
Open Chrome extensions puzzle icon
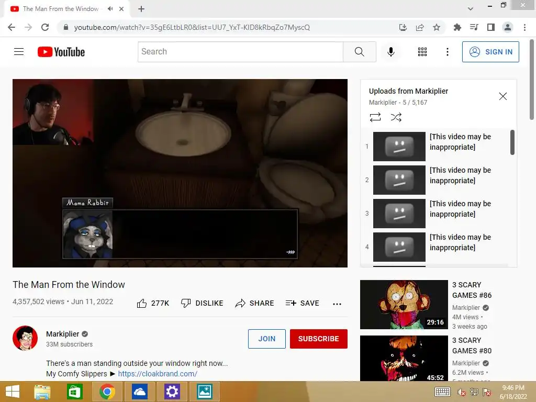[x=457, y=27]
